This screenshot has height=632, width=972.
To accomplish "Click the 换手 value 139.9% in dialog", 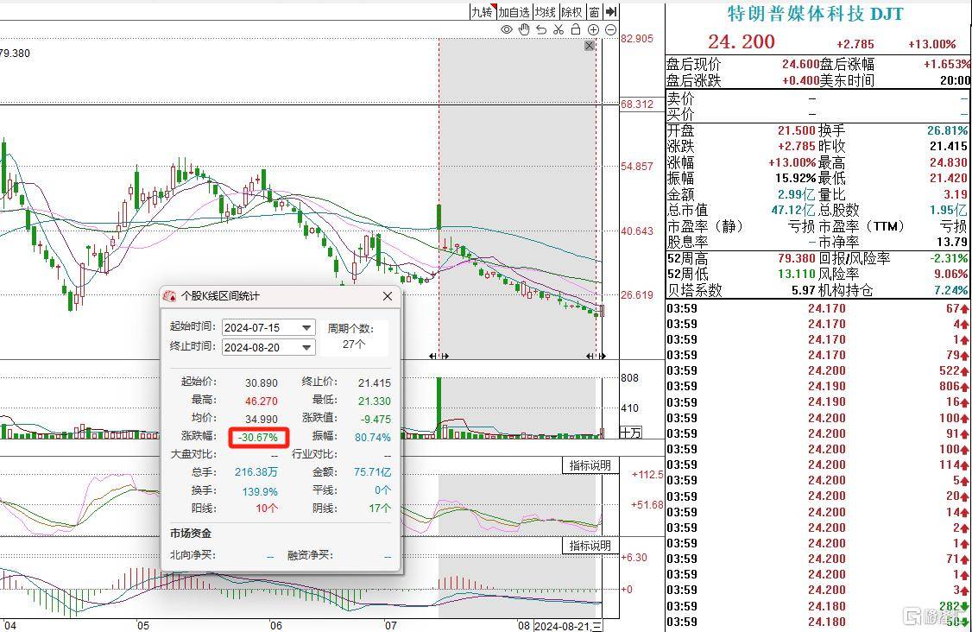I will pos(260,491).
